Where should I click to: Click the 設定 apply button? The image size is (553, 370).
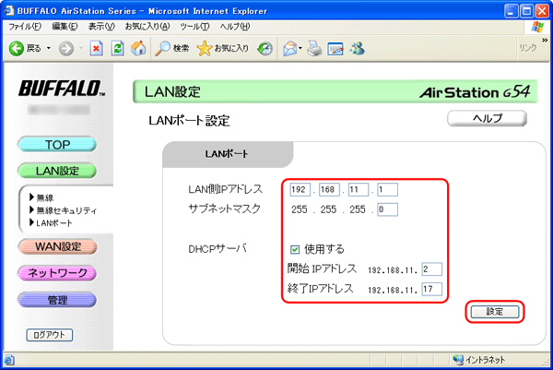[x=495, y=311]
